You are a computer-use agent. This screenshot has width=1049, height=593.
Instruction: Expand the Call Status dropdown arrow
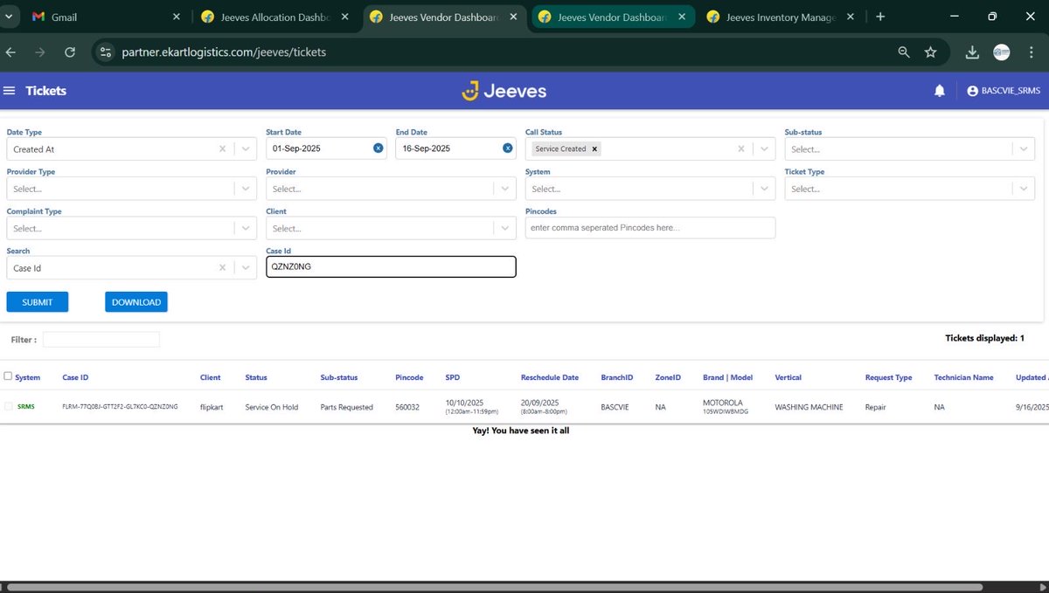pyautogui.click(x=765, y=149)
